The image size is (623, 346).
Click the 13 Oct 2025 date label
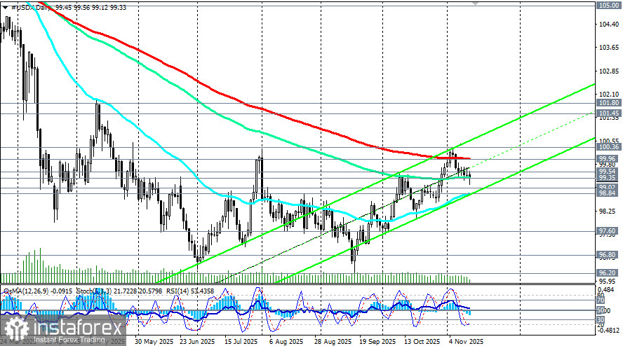(422, 342)
